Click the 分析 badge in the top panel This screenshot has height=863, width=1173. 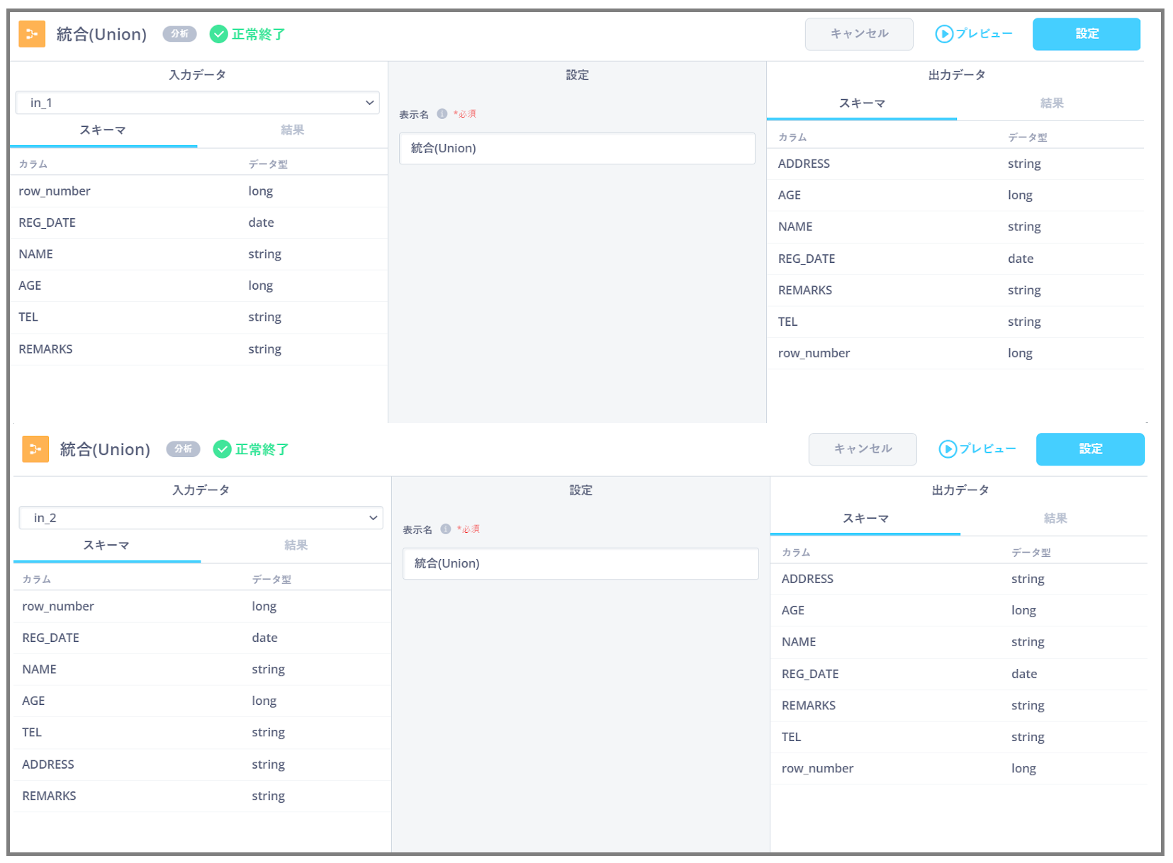tap(180, 34)
